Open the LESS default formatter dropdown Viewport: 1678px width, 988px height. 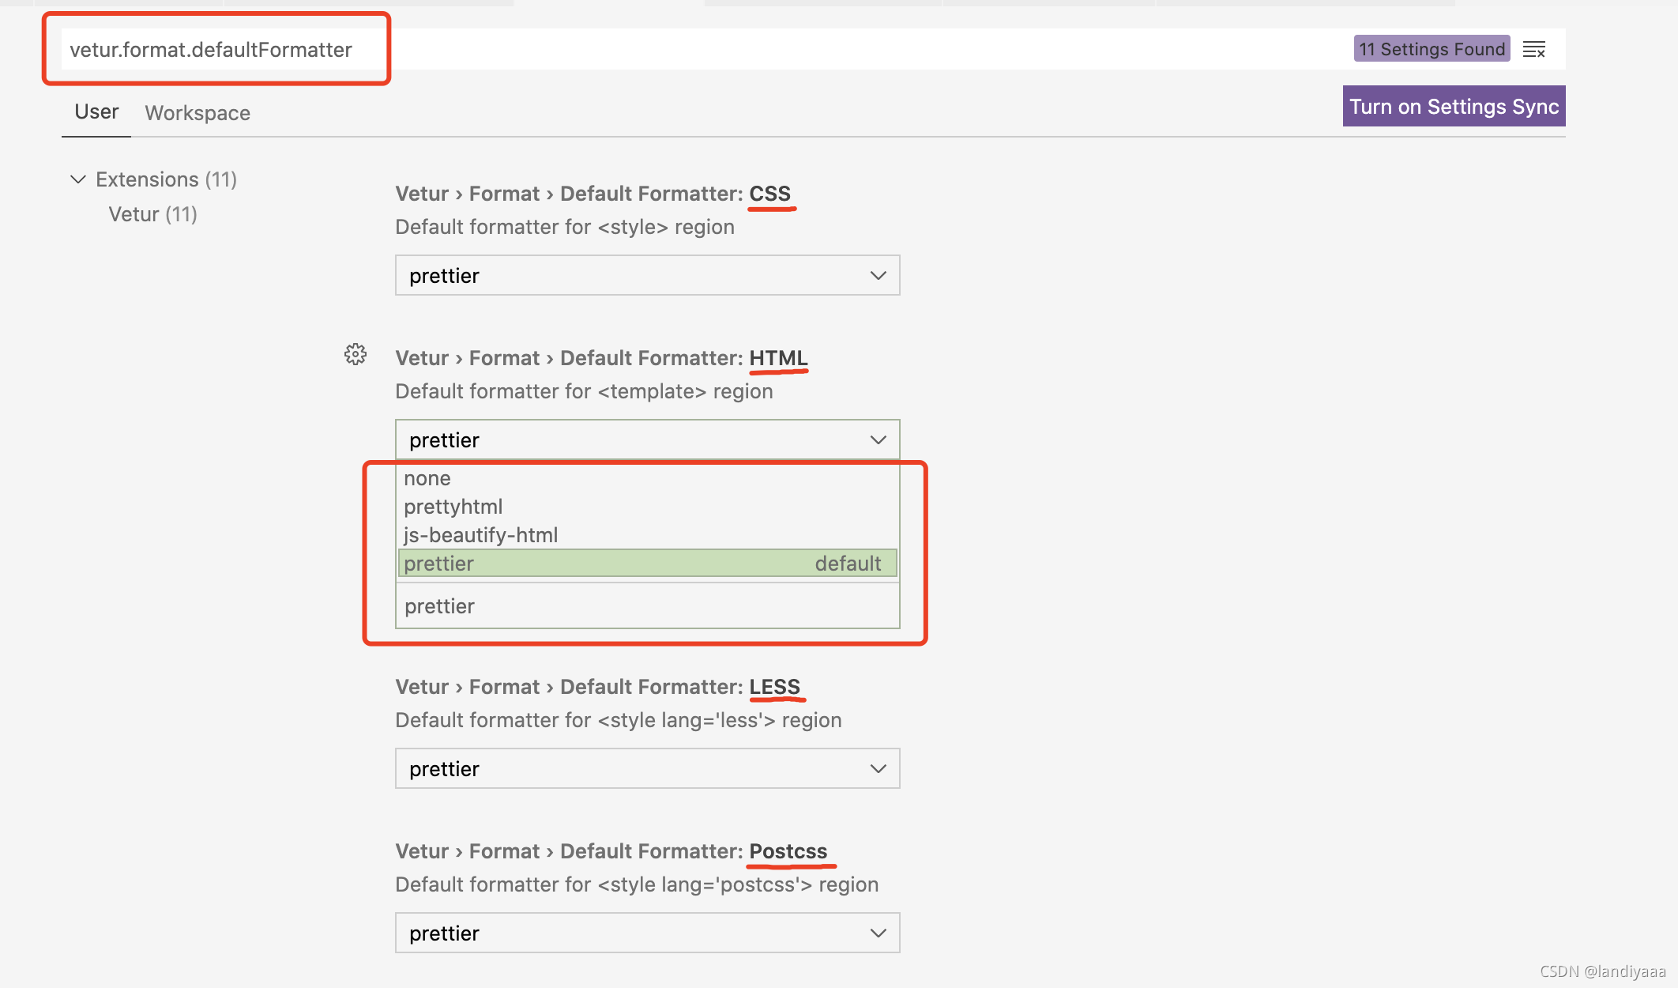pos(646,769)
